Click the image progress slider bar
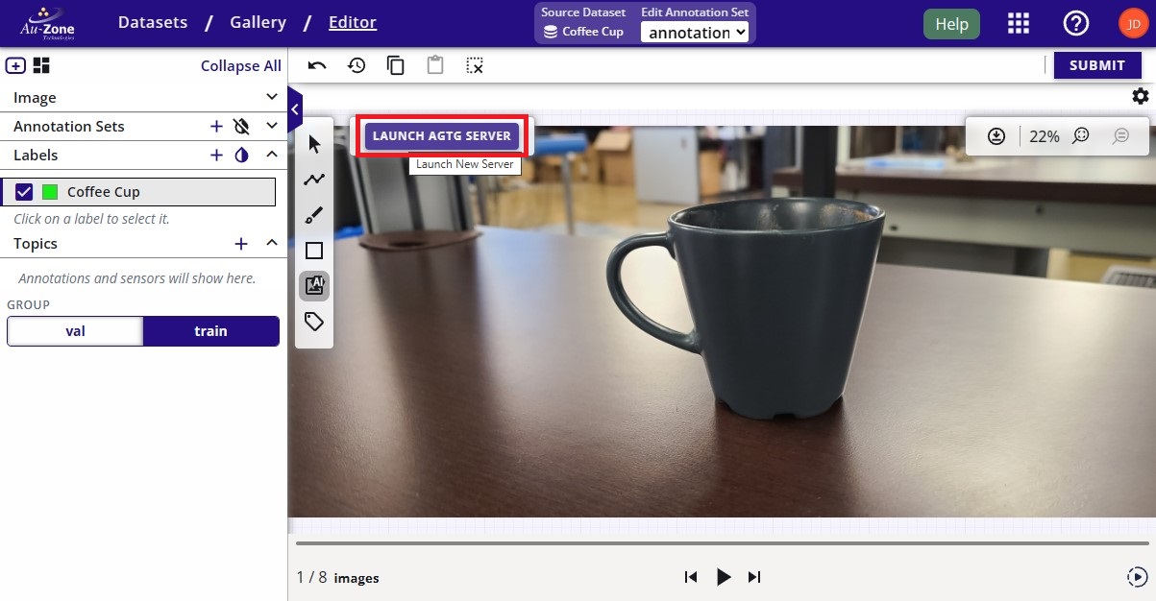1156x601 pixels. click(723, 543)
